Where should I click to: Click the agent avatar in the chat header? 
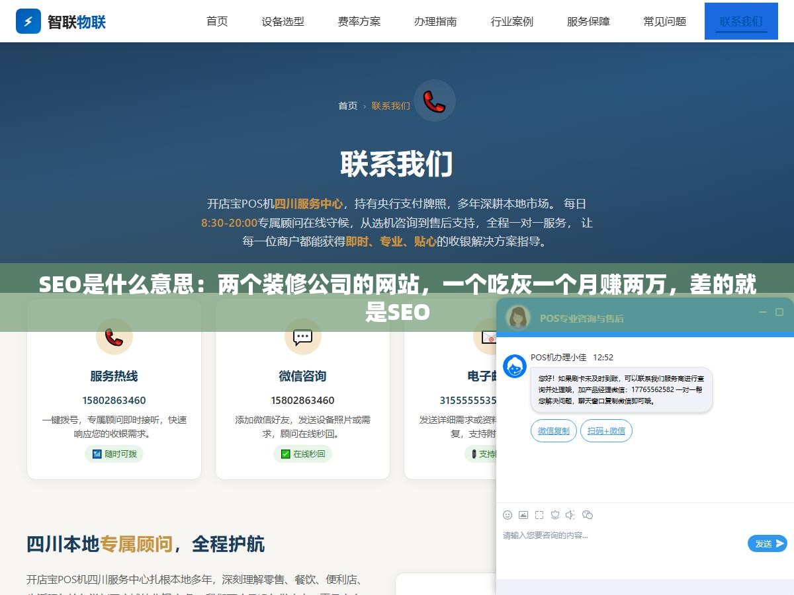coord(518,317)
